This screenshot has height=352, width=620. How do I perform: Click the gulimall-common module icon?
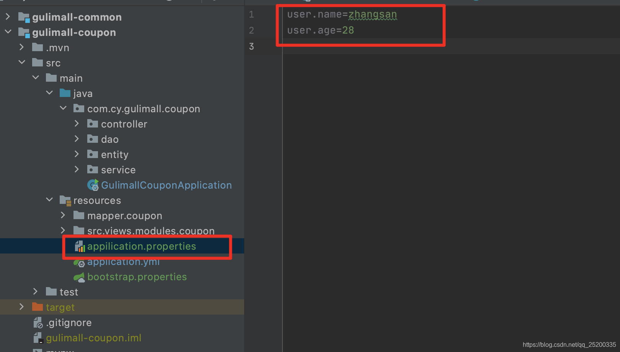click(24, 17)
